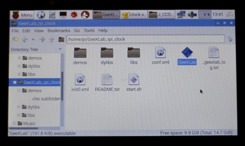
Task: Go to the home folder icon
Action: (x=61, y=39)
